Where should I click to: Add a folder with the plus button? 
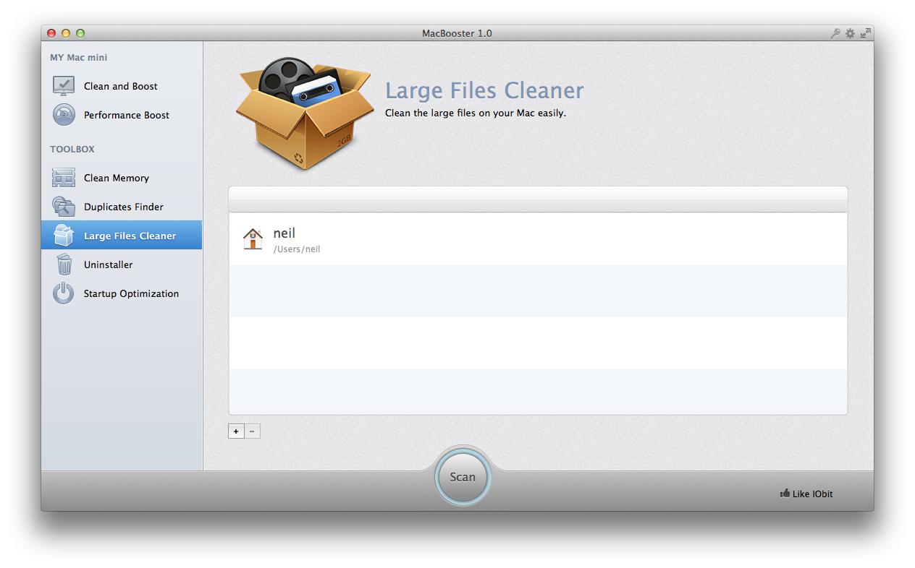point(236,431)
